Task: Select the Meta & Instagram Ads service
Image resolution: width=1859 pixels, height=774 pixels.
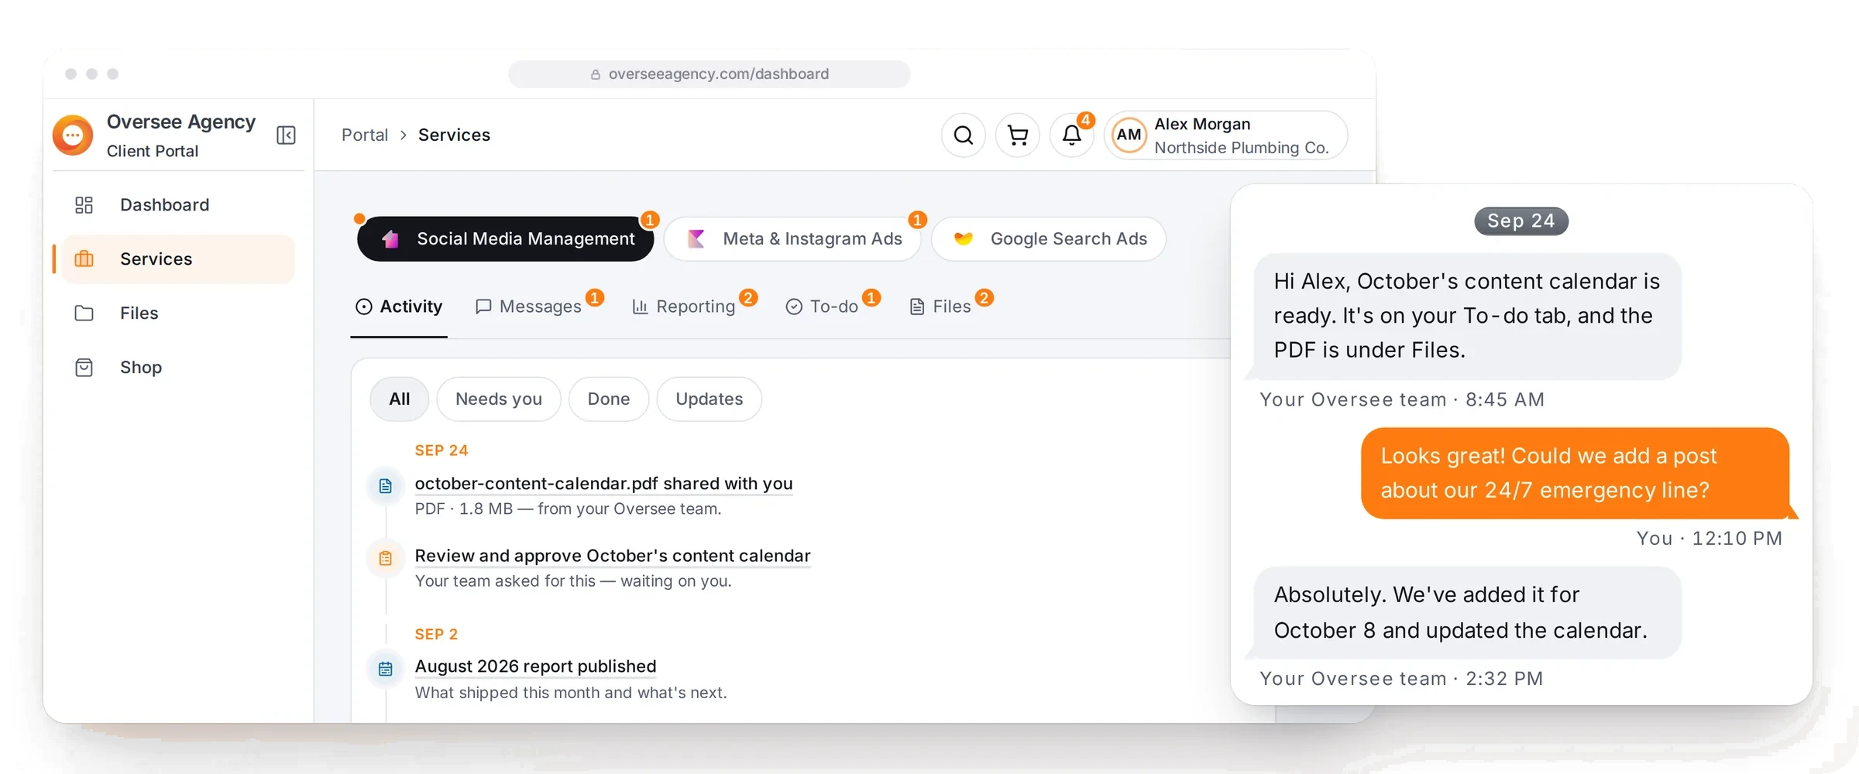Action: tap(792, 239)
